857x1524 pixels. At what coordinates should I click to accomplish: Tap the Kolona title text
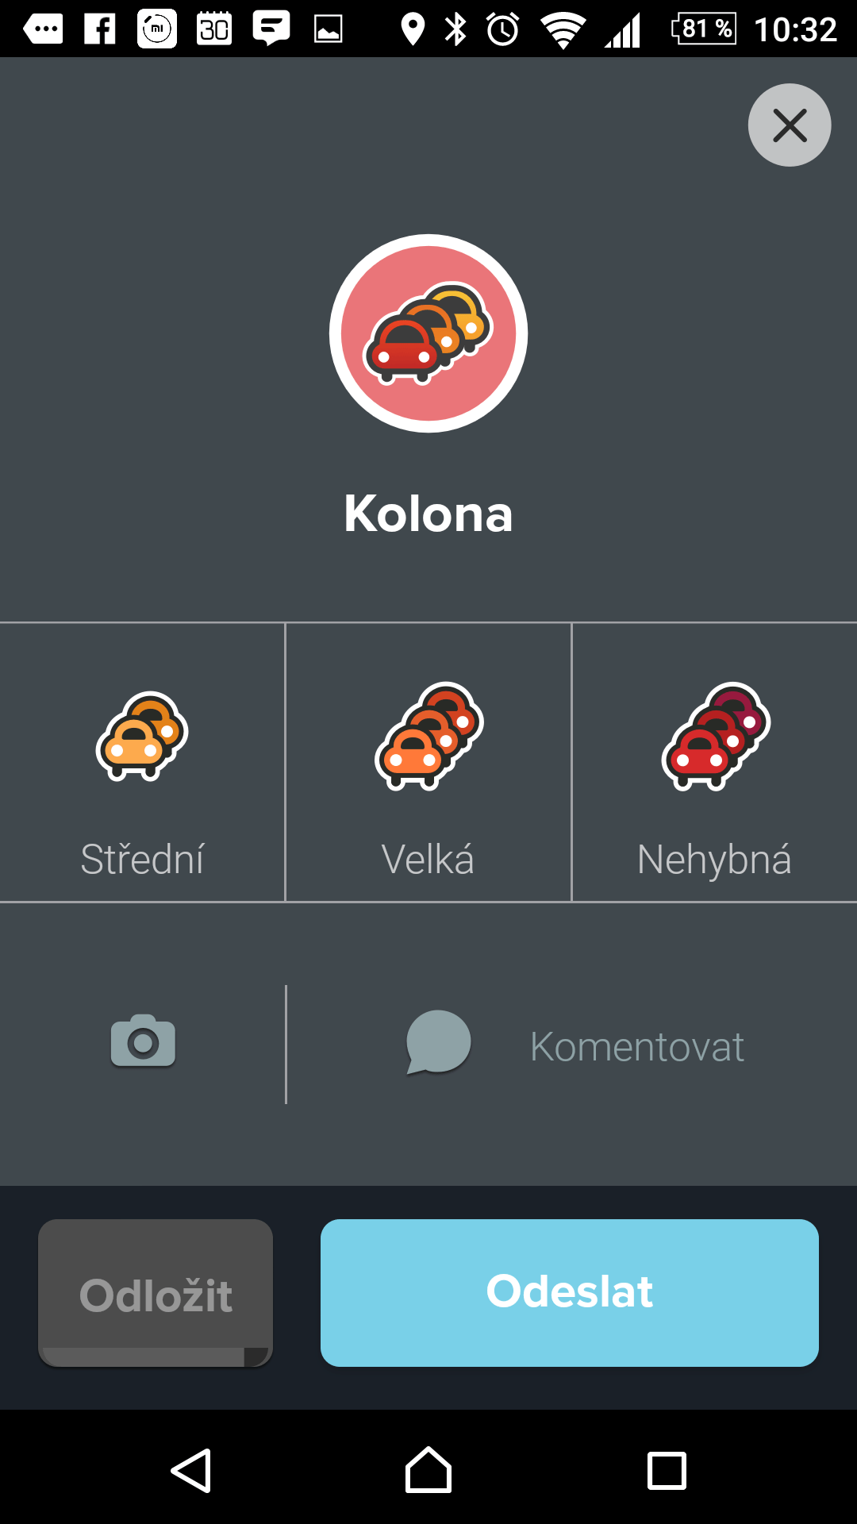pos(428,514)
